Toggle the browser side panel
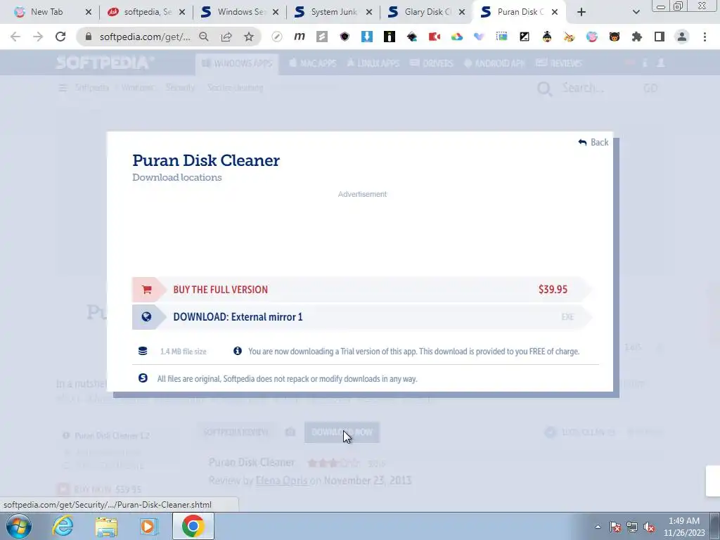This screenshot has height=540, width=720. (660, 37)
